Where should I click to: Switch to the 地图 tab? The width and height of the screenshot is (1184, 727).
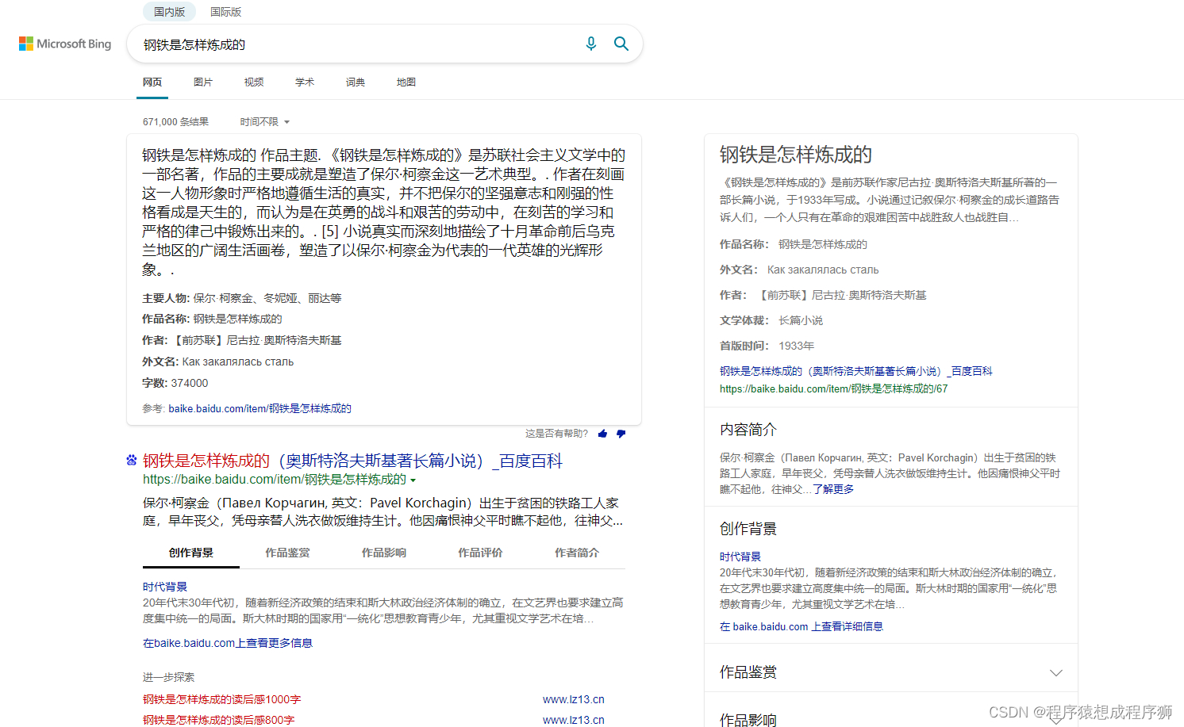406,82
